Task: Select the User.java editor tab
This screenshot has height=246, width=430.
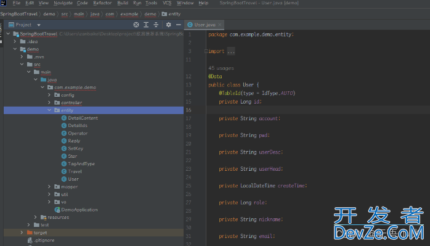Action: (205, 25)
